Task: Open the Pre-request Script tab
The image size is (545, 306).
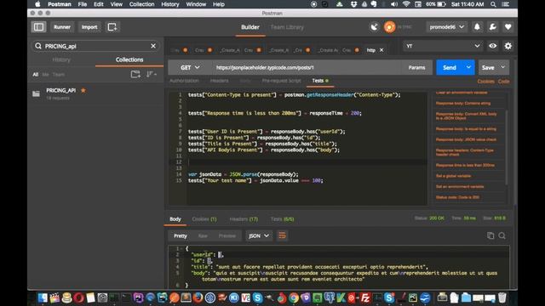Action: [281, 81]
